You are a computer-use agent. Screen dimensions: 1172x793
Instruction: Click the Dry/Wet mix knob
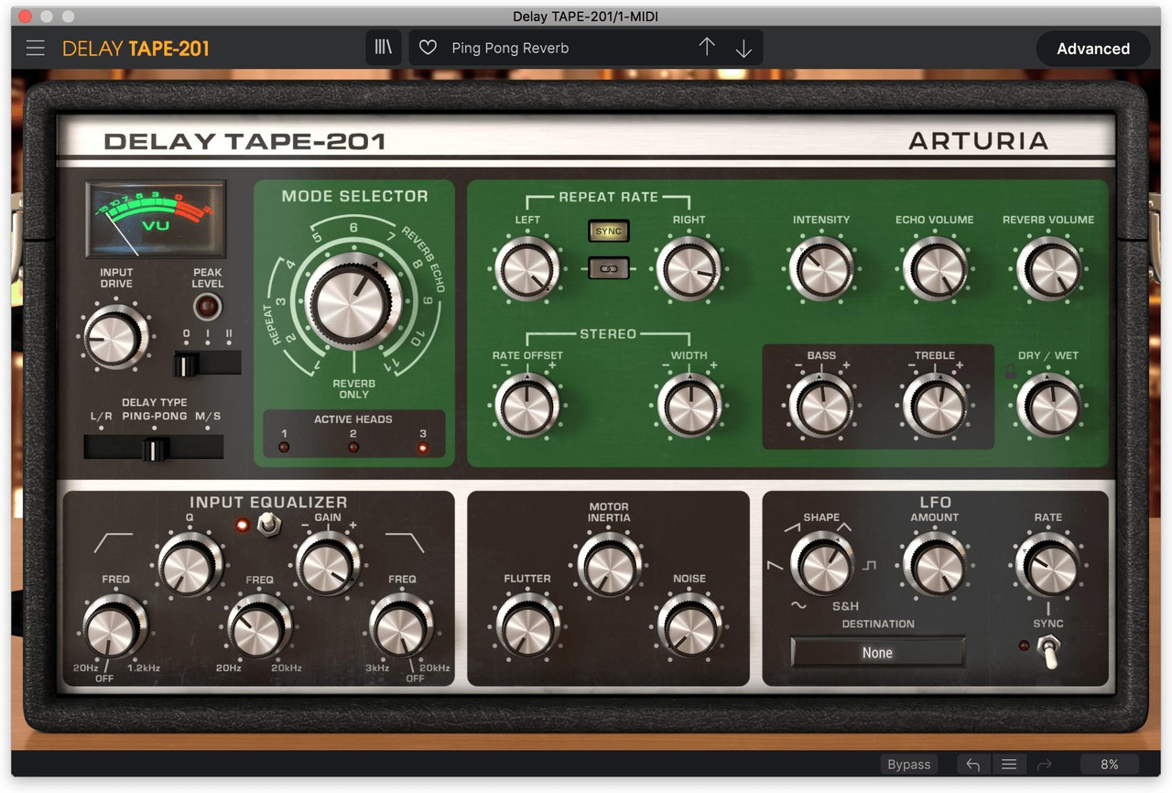pos(1048,406)
